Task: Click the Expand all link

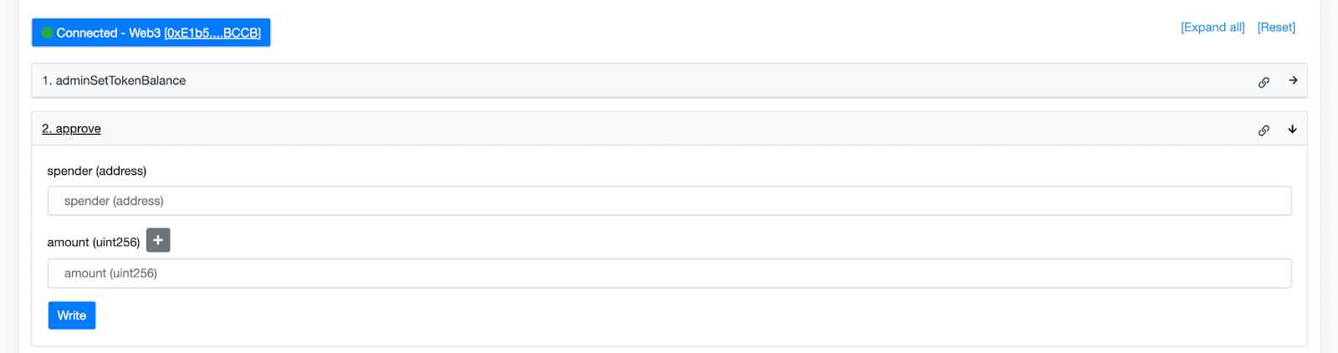Action: pyautogui.click(x=1213, y=27)
